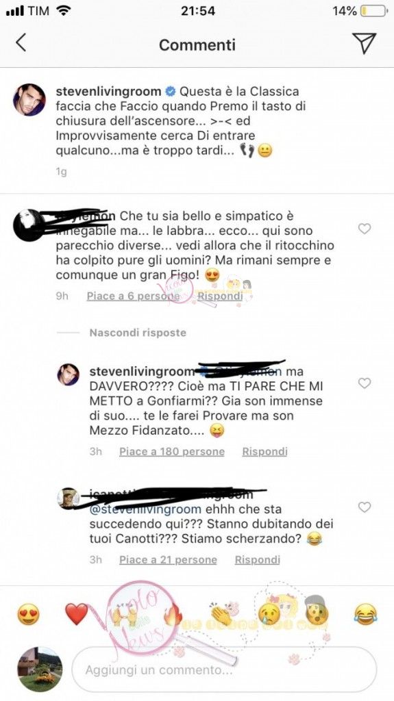The height and width of the screenshot is (701, 394).
Task: Insert the red heart emoji quick reaction
Action: pyautogui.click(x=77, y=614)
